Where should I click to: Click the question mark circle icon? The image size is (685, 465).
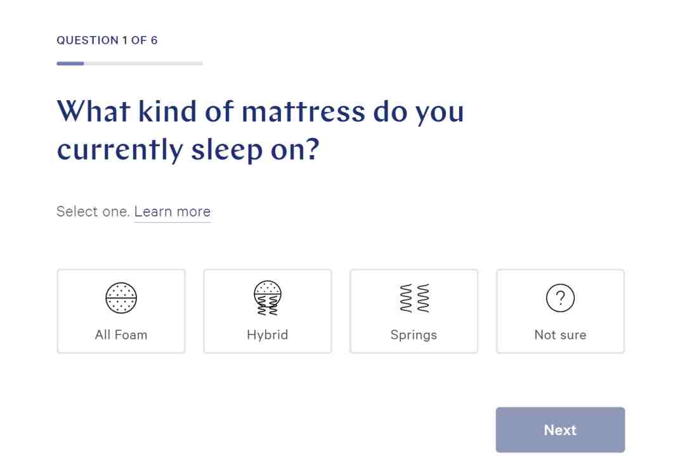[560, 298]
